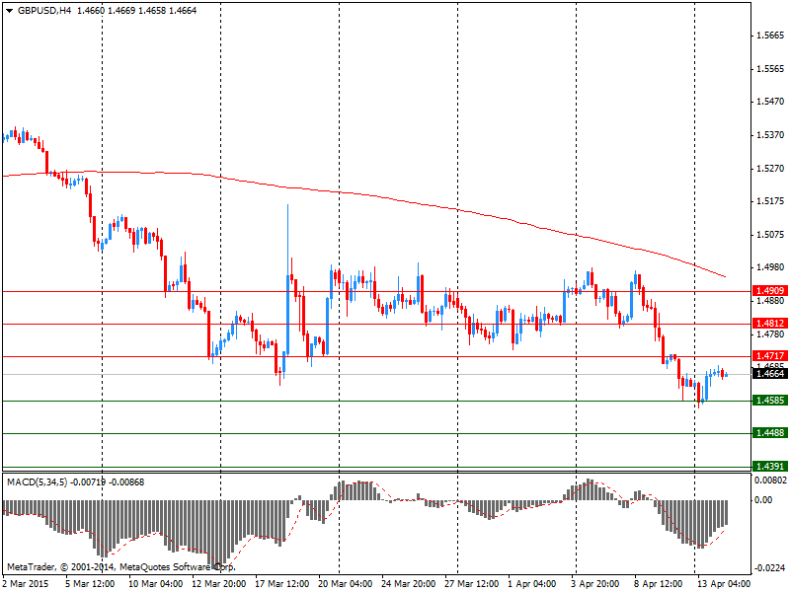Click the MACD(5,34,5) indicator label

[37, 482]
